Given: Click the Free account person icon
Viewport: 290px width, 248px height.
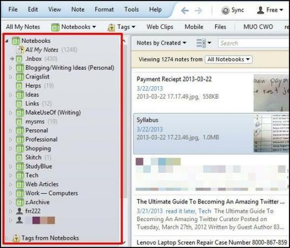Looking at the screenshot, I should point(260,10).
